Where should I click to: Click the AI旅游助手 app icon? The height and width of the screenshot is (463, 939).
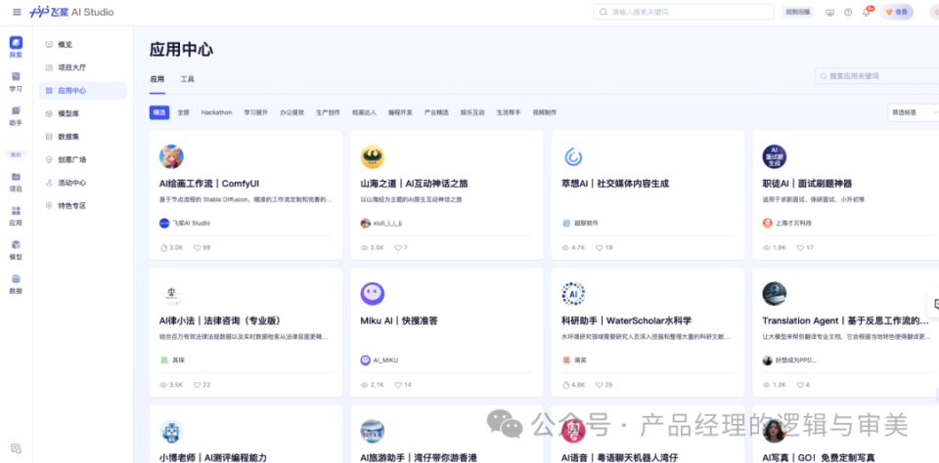pos(373,431)
